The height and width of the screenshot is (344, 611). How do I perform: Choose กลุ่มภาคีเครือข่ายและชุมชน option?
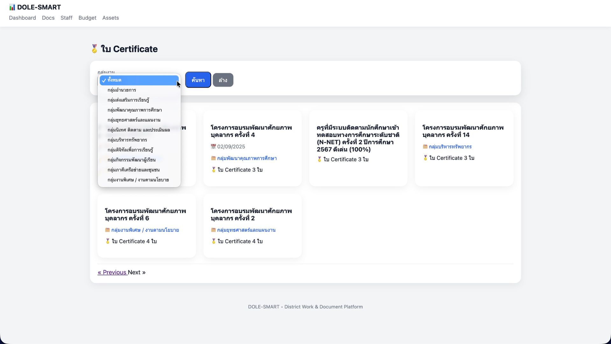coord(134,170)
